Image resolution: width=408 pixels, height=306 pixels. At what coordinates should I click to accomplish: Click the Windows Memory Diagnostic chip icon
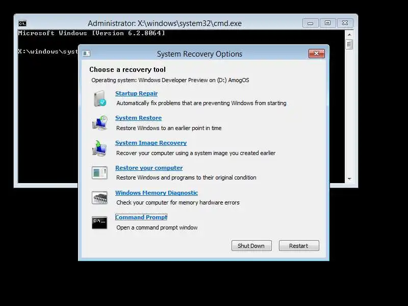click(x=99, y=197)
